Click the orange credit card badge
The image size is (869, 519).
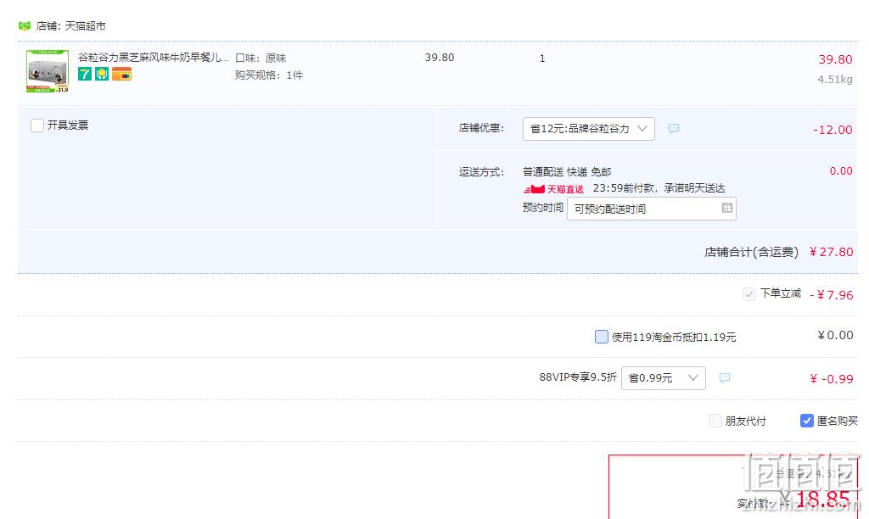tap(122, 74)
